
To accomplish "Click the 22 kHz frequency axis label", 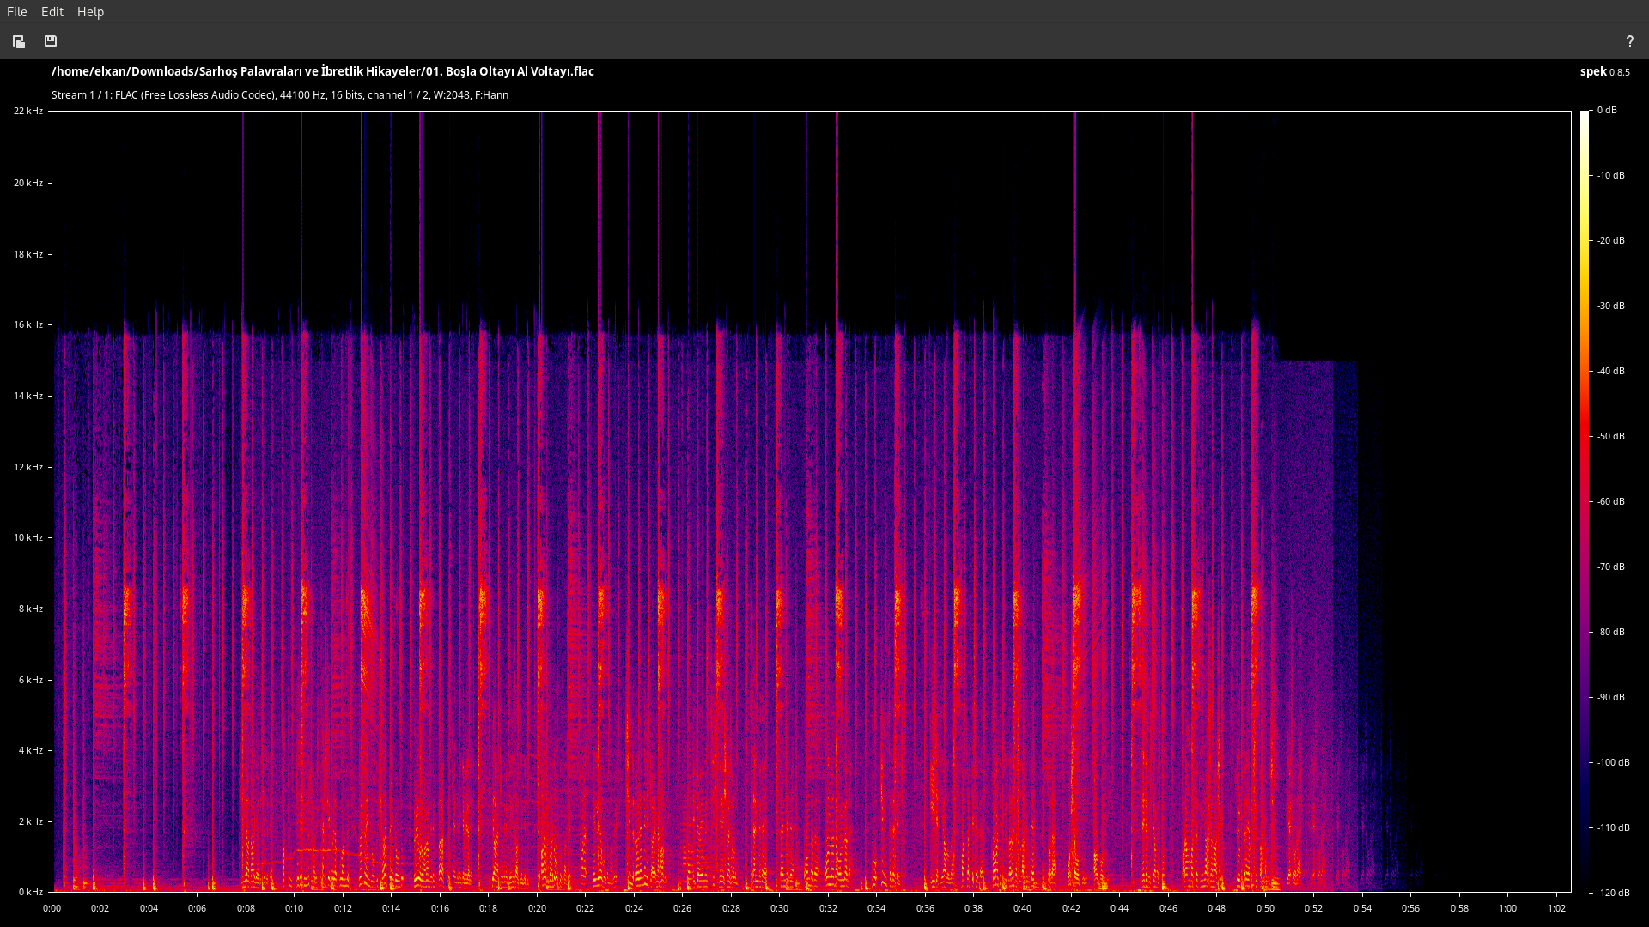I will (x=27, y=111).
